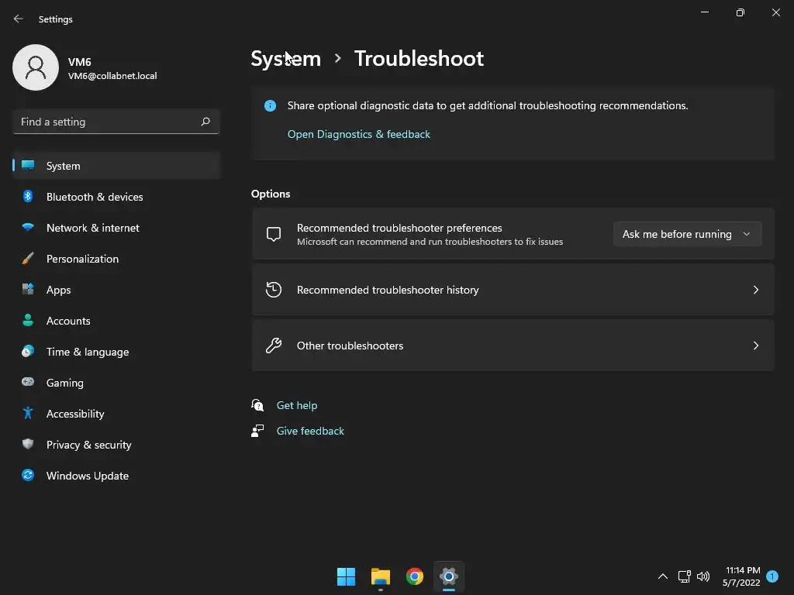Open Recommended troubleshooter history row
The width and height of the screenshot is (794, 595).
click(x=513, y=290)
